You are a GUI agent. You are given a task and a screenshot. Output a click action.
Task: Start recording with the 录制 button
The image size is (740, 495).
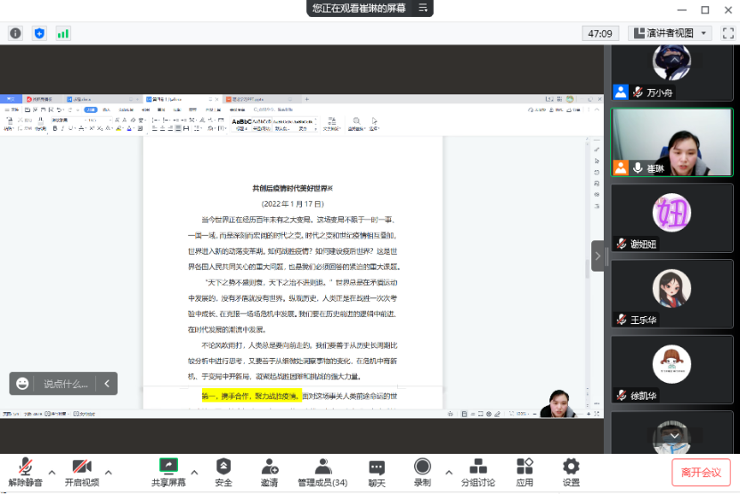tap(422, 472)
